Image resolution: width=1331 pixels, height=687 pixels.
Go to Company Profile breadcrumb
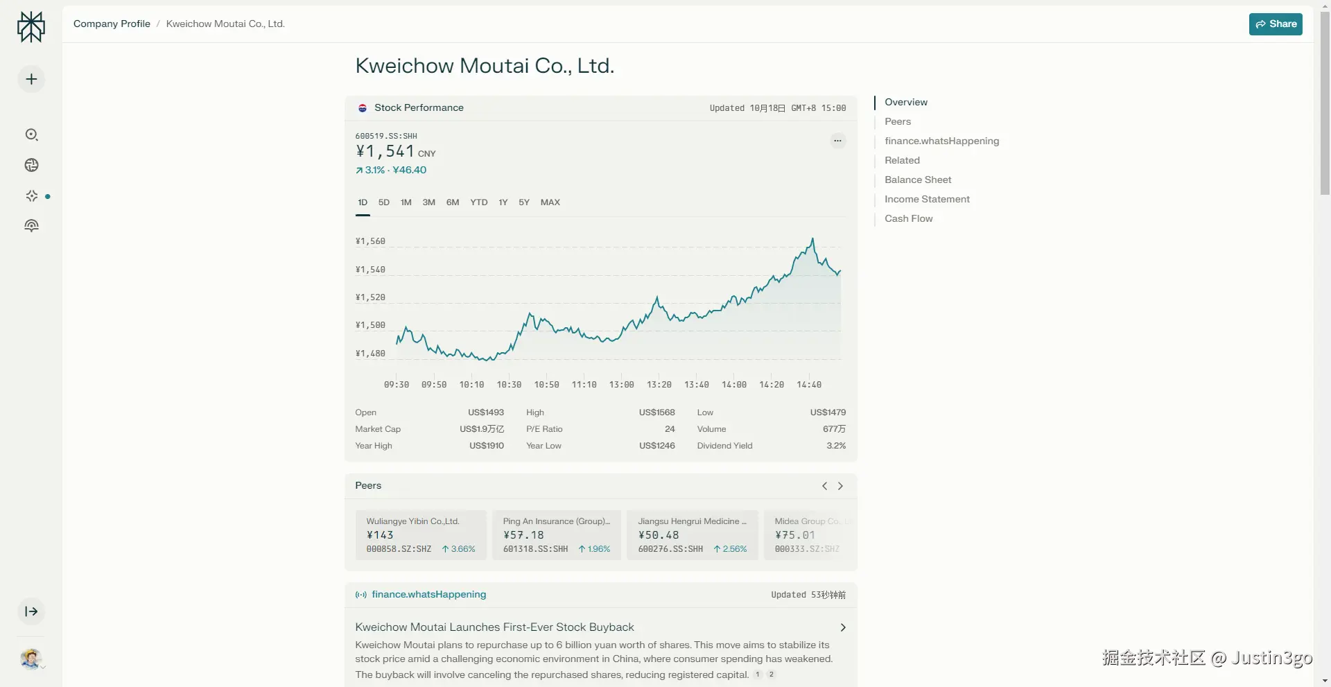[x=112, y=24]
